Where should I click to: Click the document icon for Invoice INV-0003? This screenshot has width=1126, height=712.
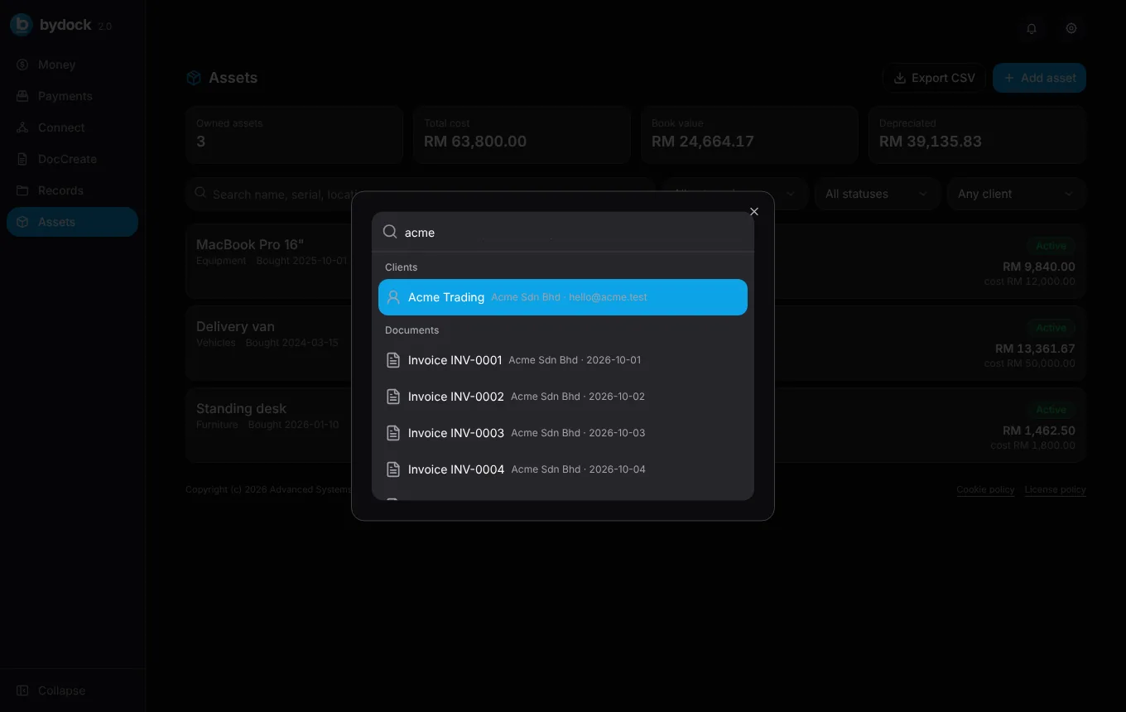point(394,433)
